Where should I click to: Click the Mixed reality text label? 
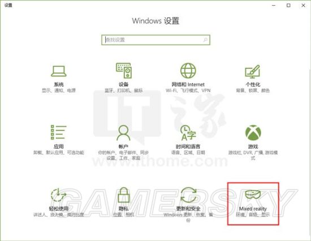pyautogui.click(x=253, y=209)
